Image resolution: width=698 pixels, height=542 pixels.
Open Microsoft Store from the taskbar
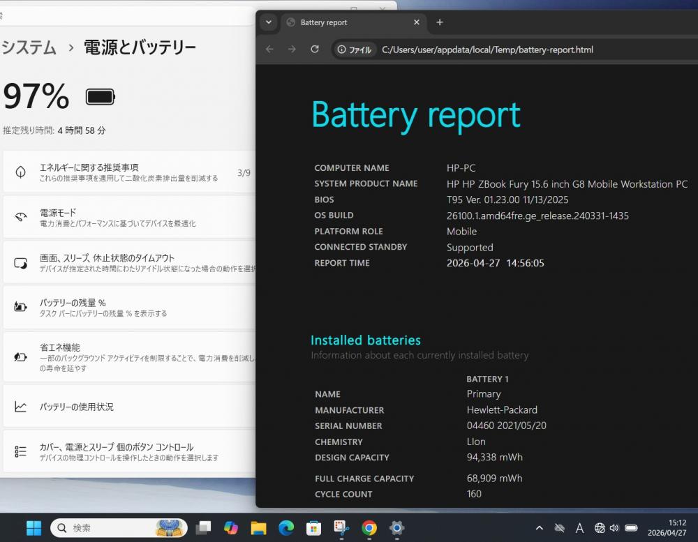[314, 528]
